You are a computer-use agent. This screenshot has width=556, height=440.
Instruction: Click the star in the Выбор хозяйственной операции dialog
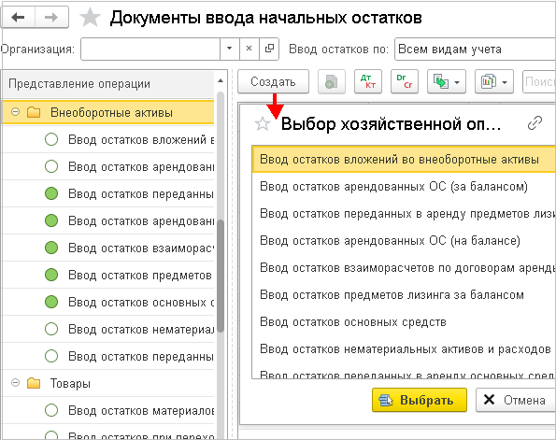[263, 124]
